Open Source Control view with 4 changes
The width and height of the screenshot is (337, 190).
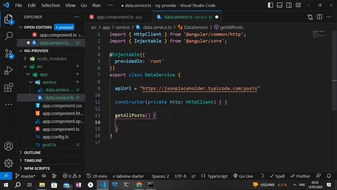click(x=8, y=53)
